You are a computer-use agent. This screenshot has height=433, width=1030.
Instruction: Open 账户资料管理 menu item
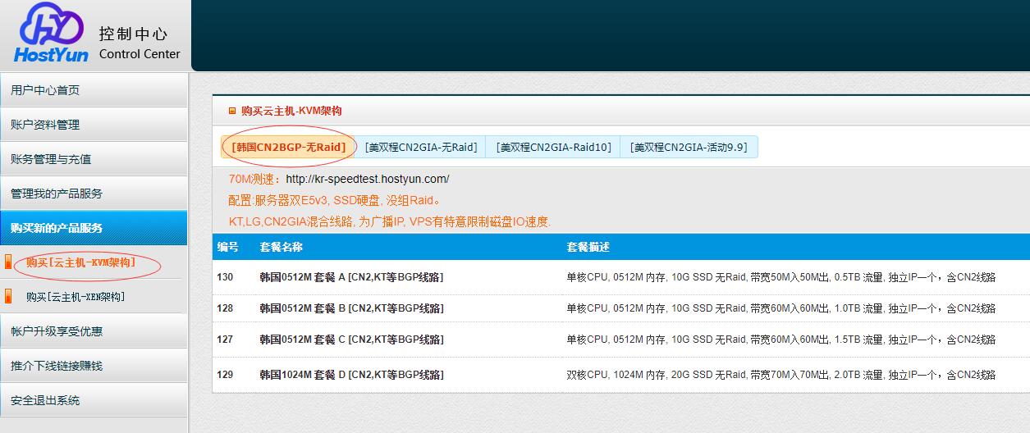pos(94,125)
